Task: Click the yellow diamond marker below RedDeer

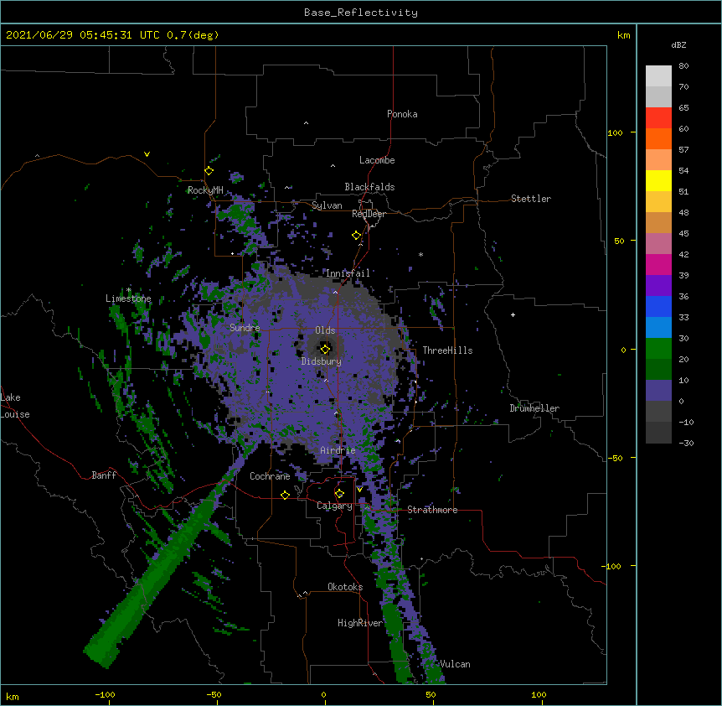Action: tap(356, 236)
